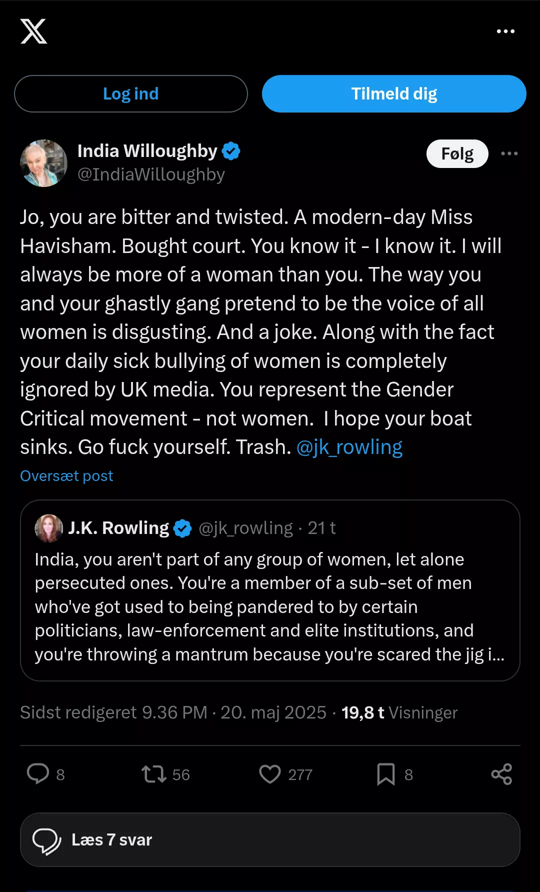Click the India Willoughby display name
Viewport: 540px width, 892px height.
point(147,151)
